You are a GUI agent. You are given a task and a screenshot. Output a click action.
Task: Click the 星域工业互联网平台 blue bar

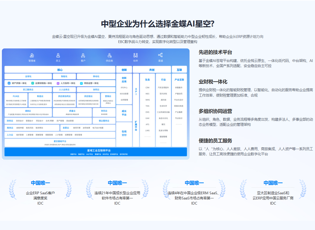(99, 152)
